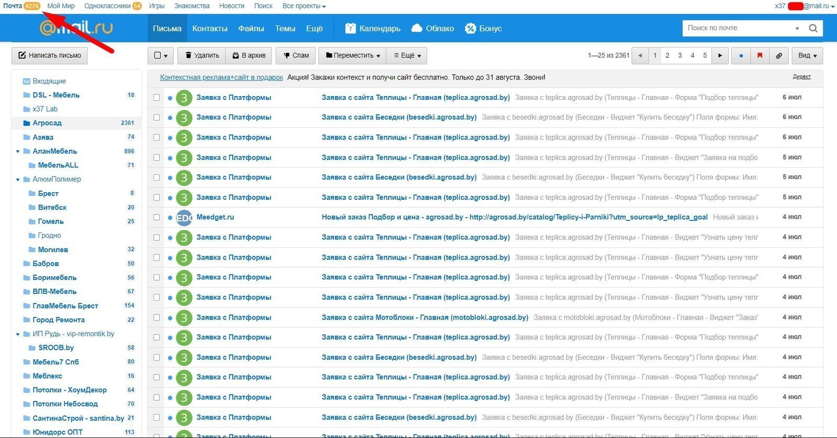
Task: Collapse the ИП Рудь folder
Action: (18, 334)
